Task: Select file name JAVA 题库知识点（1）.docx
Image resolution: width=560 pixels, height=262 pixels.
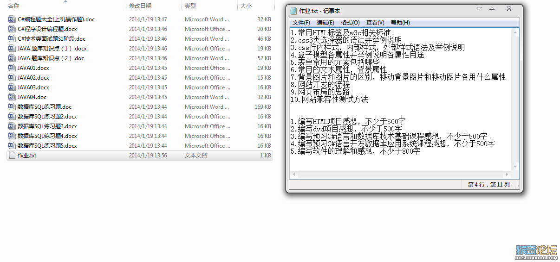Action: (x=52, y=49)
